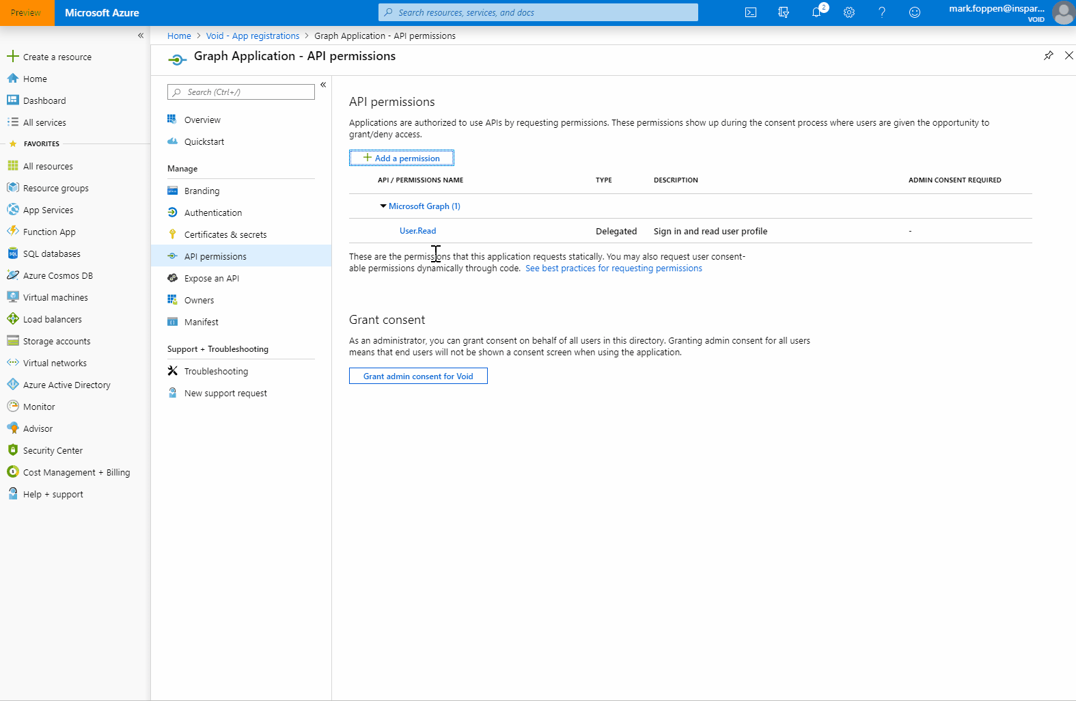Viewport: 1076px width, 701px height.
Task: Click the All resources grid icon
Action: pos(12,166)
